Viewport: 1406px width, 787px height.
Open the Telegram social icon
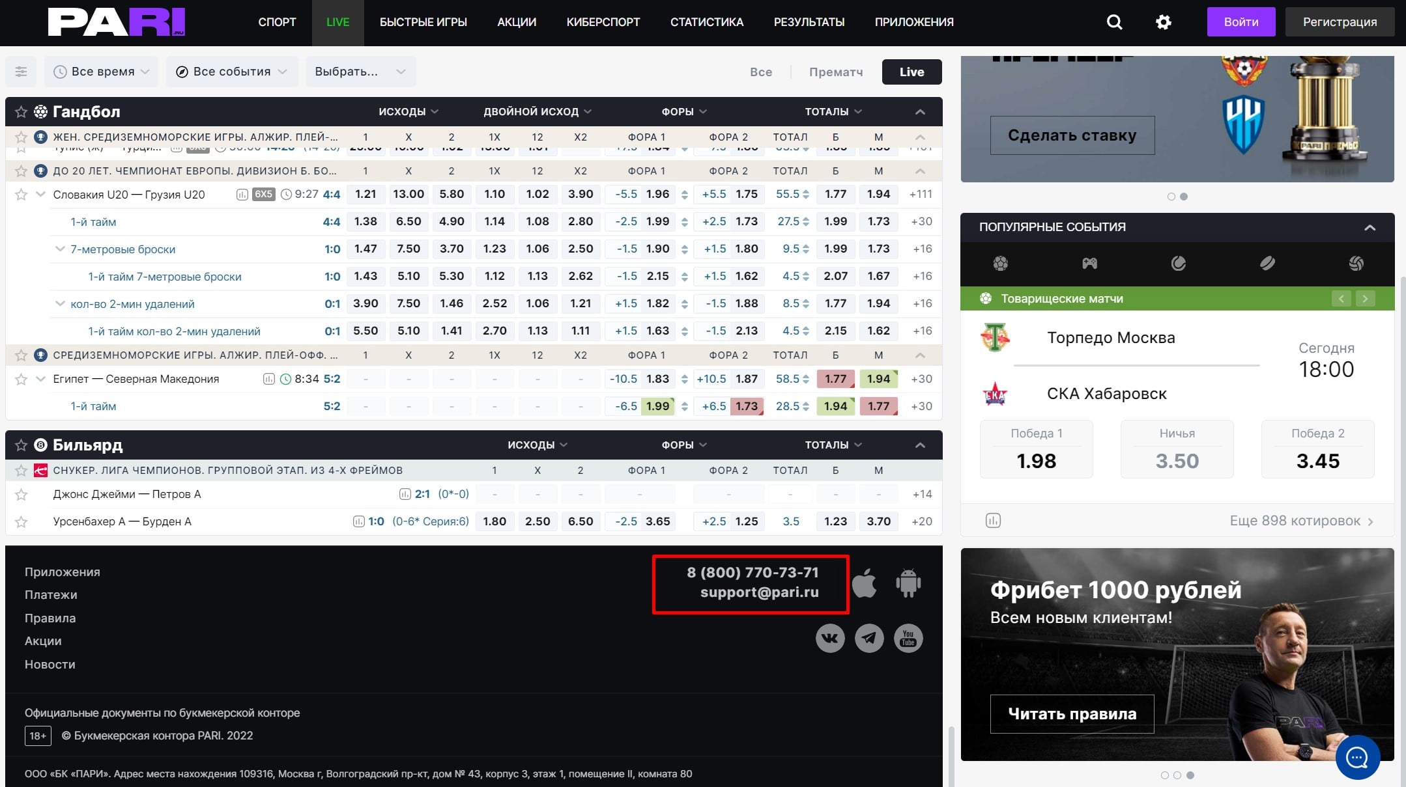pyautogui.click(x=869, y=638)
